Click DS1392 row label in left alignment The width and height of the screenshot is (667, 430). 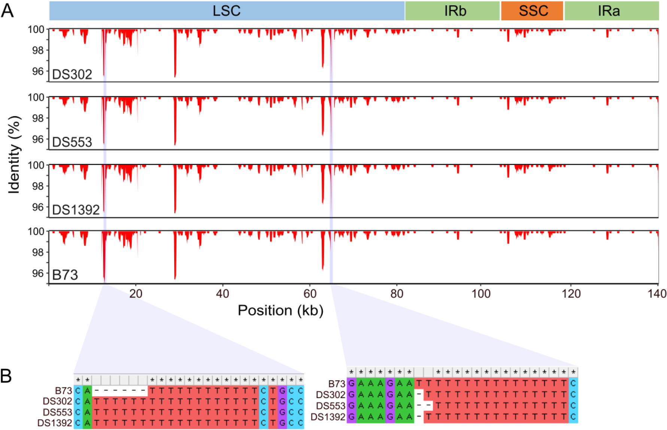[x=55, y=423]
